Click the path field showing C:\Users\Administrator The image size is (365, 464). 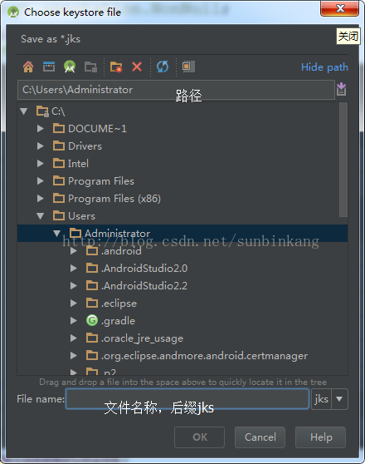click(x=176, y=90)
